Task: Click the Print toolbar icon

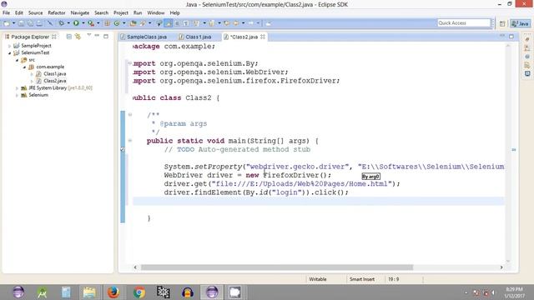Action: click(39, 23)
